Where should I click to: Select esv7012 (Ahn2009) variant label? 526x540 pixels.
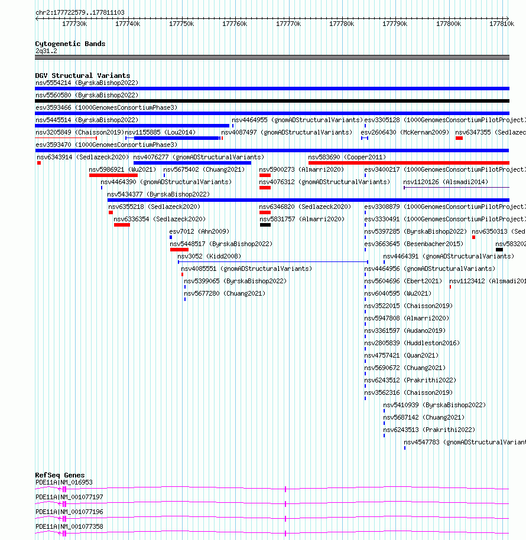199,232
